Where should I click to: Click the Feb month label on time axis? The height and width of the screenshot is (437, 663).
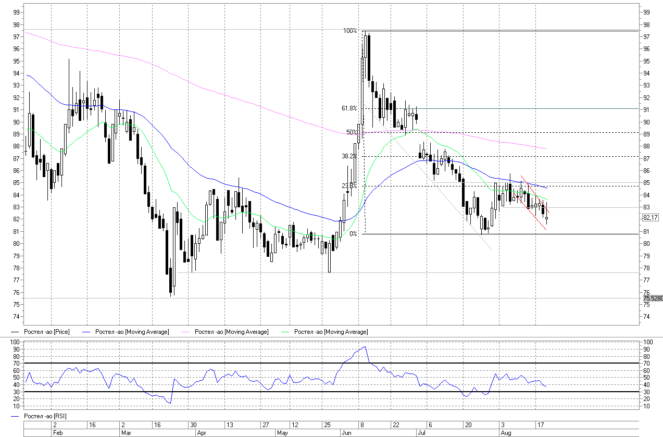click(x=57, y=433)
